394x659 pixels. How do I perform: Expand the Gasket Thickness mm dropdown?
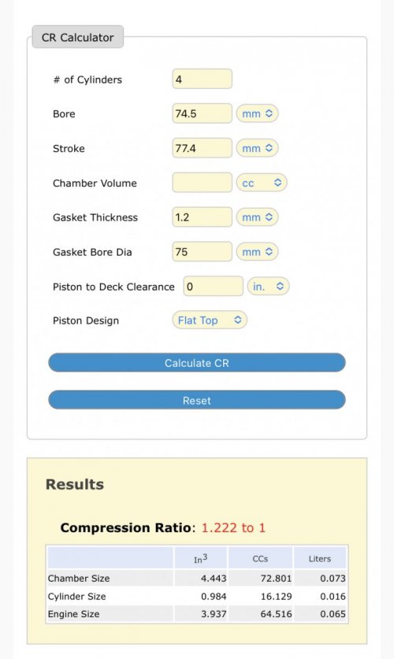(x=258, y=217)
